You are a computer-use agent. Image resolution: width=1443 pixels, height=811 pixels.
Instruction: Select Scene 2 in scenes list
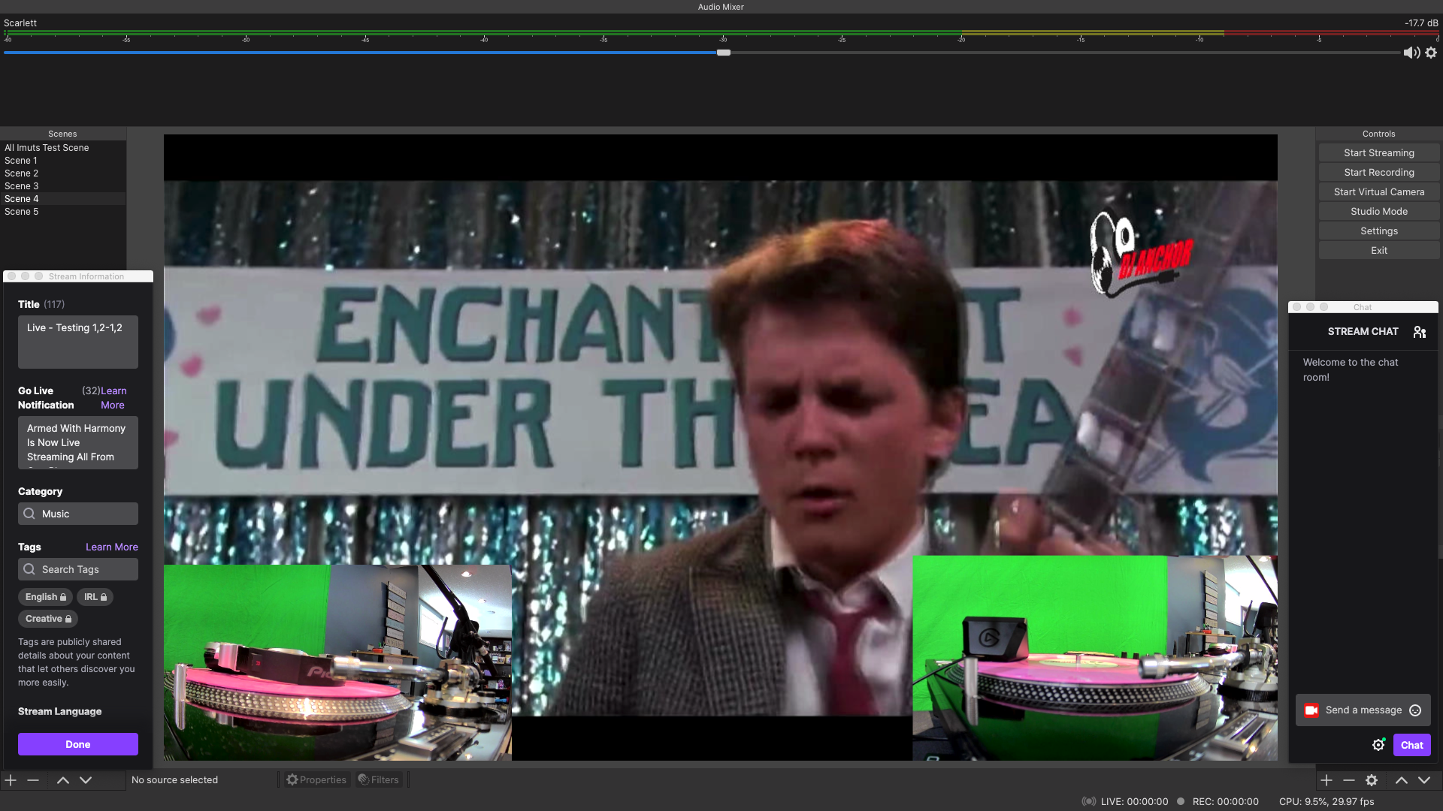[63, 173]
